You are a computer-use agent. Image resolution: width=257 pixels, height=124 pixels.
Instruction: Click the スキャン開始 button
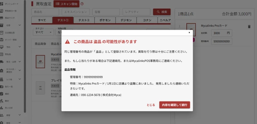click(66, 4)
